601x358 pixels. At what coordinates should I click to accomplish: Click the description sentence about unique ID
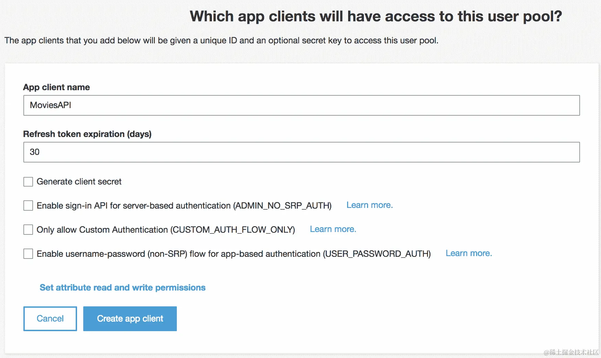pos(221,41)
